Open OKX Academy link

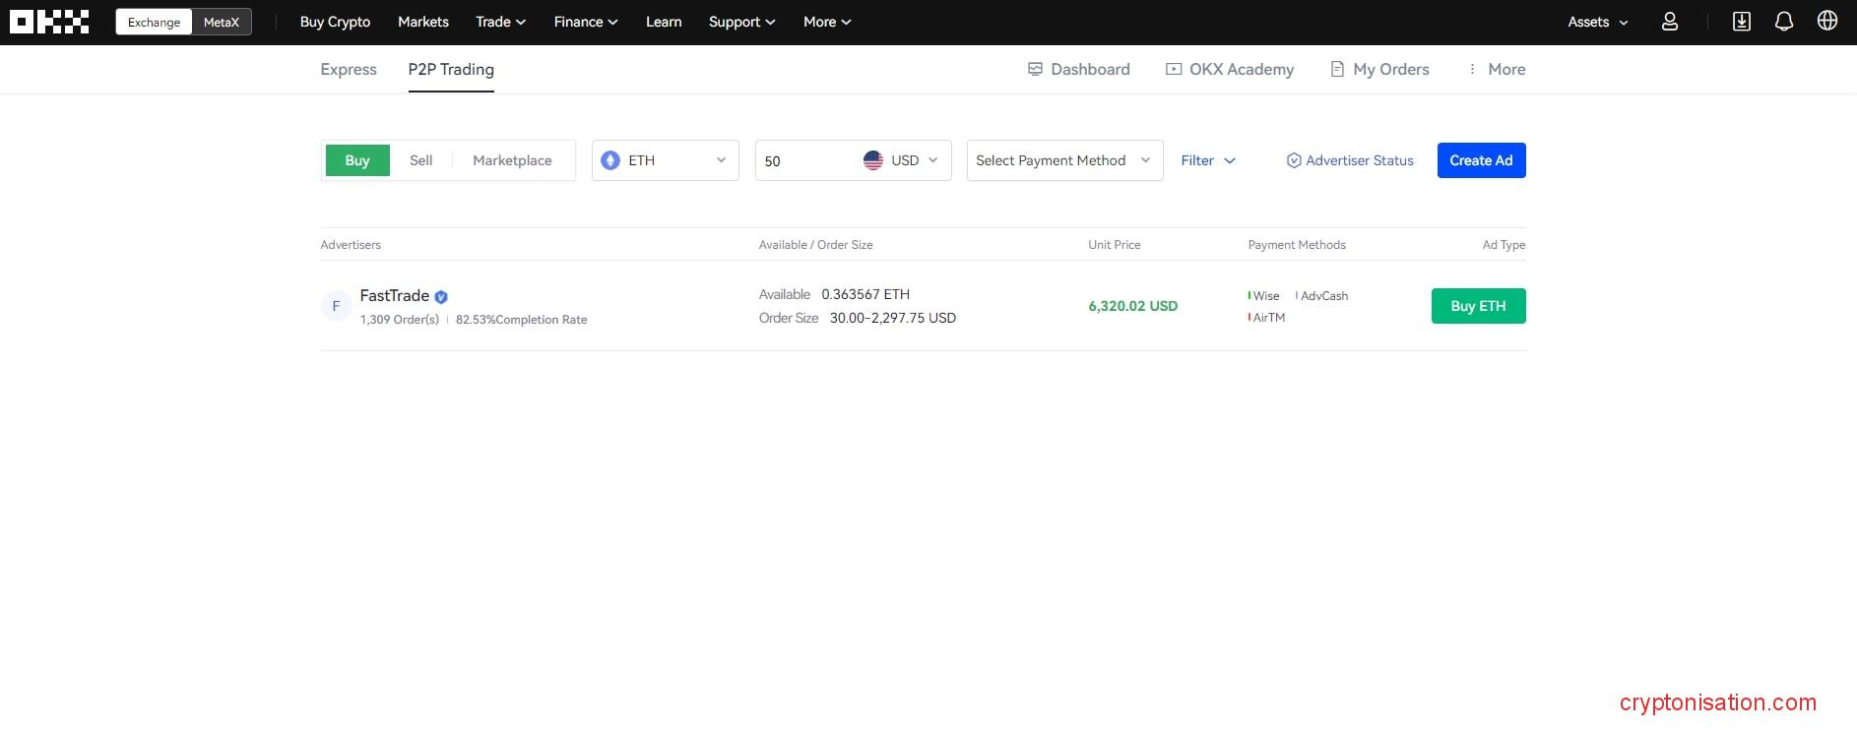[1230, 69]
